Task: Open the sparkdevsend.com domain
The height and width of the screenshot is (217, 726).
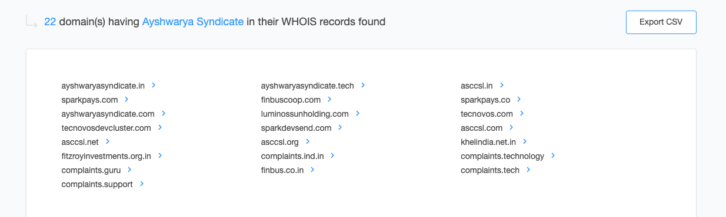Action: point(297,128)
